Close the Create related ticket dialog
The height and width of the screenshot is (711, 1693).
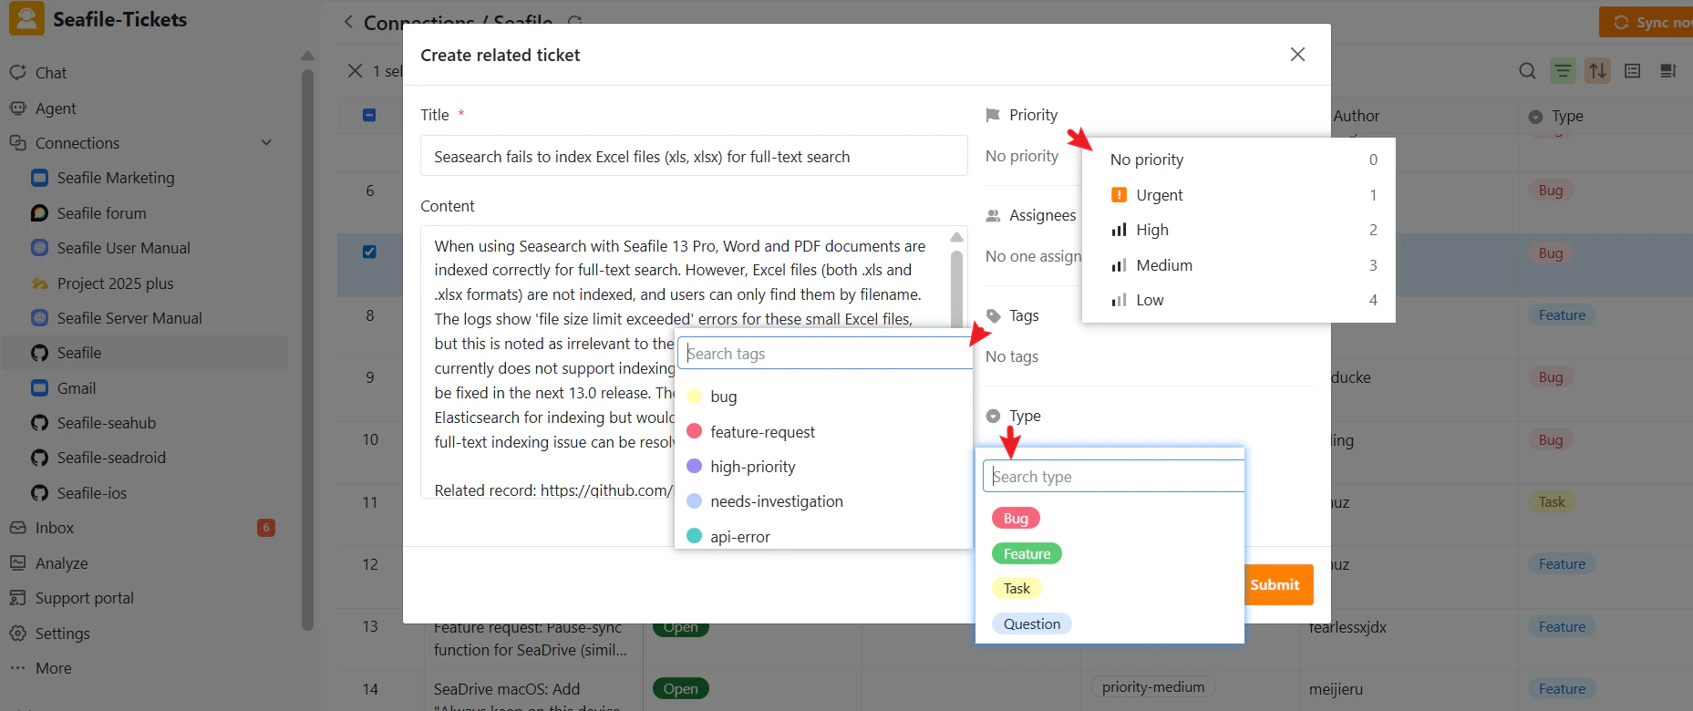[x=1297, y=55]
